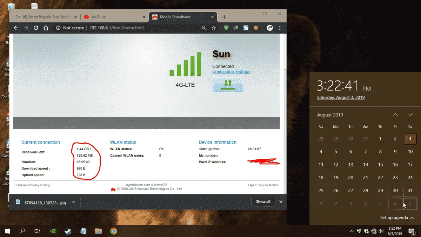Open the Open Source Notice link

pos(263,185)
